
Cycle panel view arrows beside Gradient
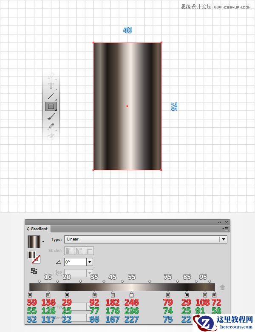pos(28,229)
